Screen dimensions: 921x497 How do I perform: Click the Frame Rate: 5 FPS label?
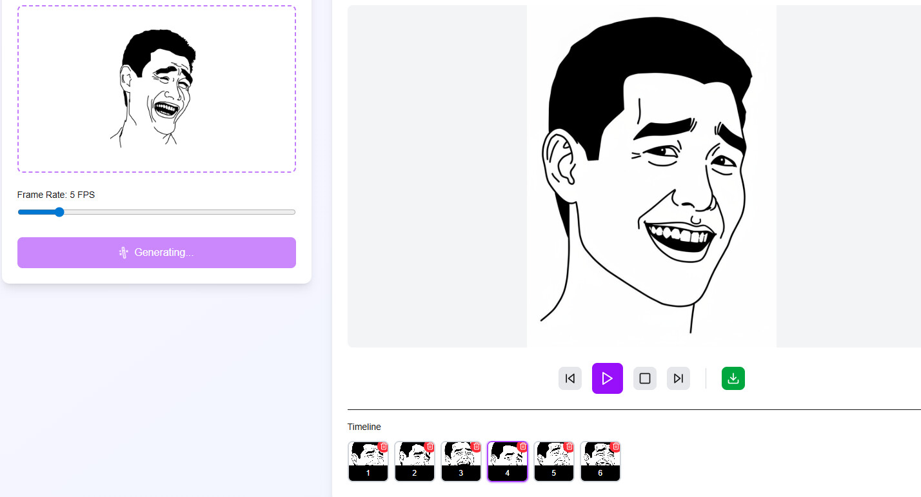(56, 195)
